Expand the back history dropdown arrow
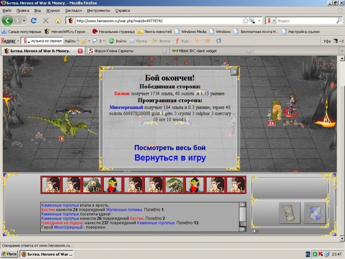 click(x=24, y=21)
